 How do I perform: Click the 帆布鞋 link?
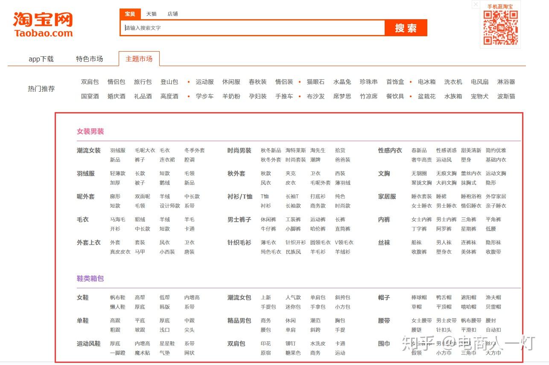pyautogui.click(x=118, y=298)
